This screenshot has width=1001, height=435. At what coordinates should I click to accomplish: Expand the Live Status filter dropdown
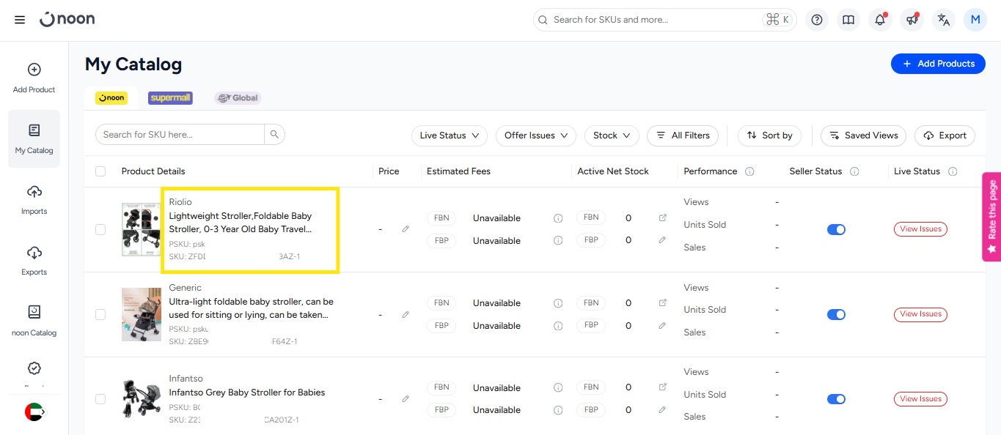(x=450, y=135)
